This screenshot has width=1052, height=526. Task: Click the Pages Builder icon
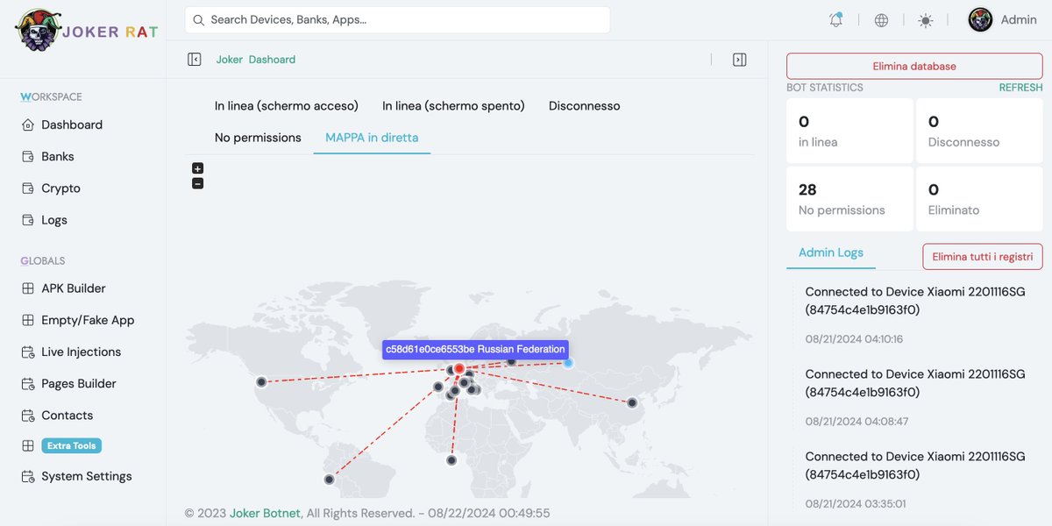(26, 383)
